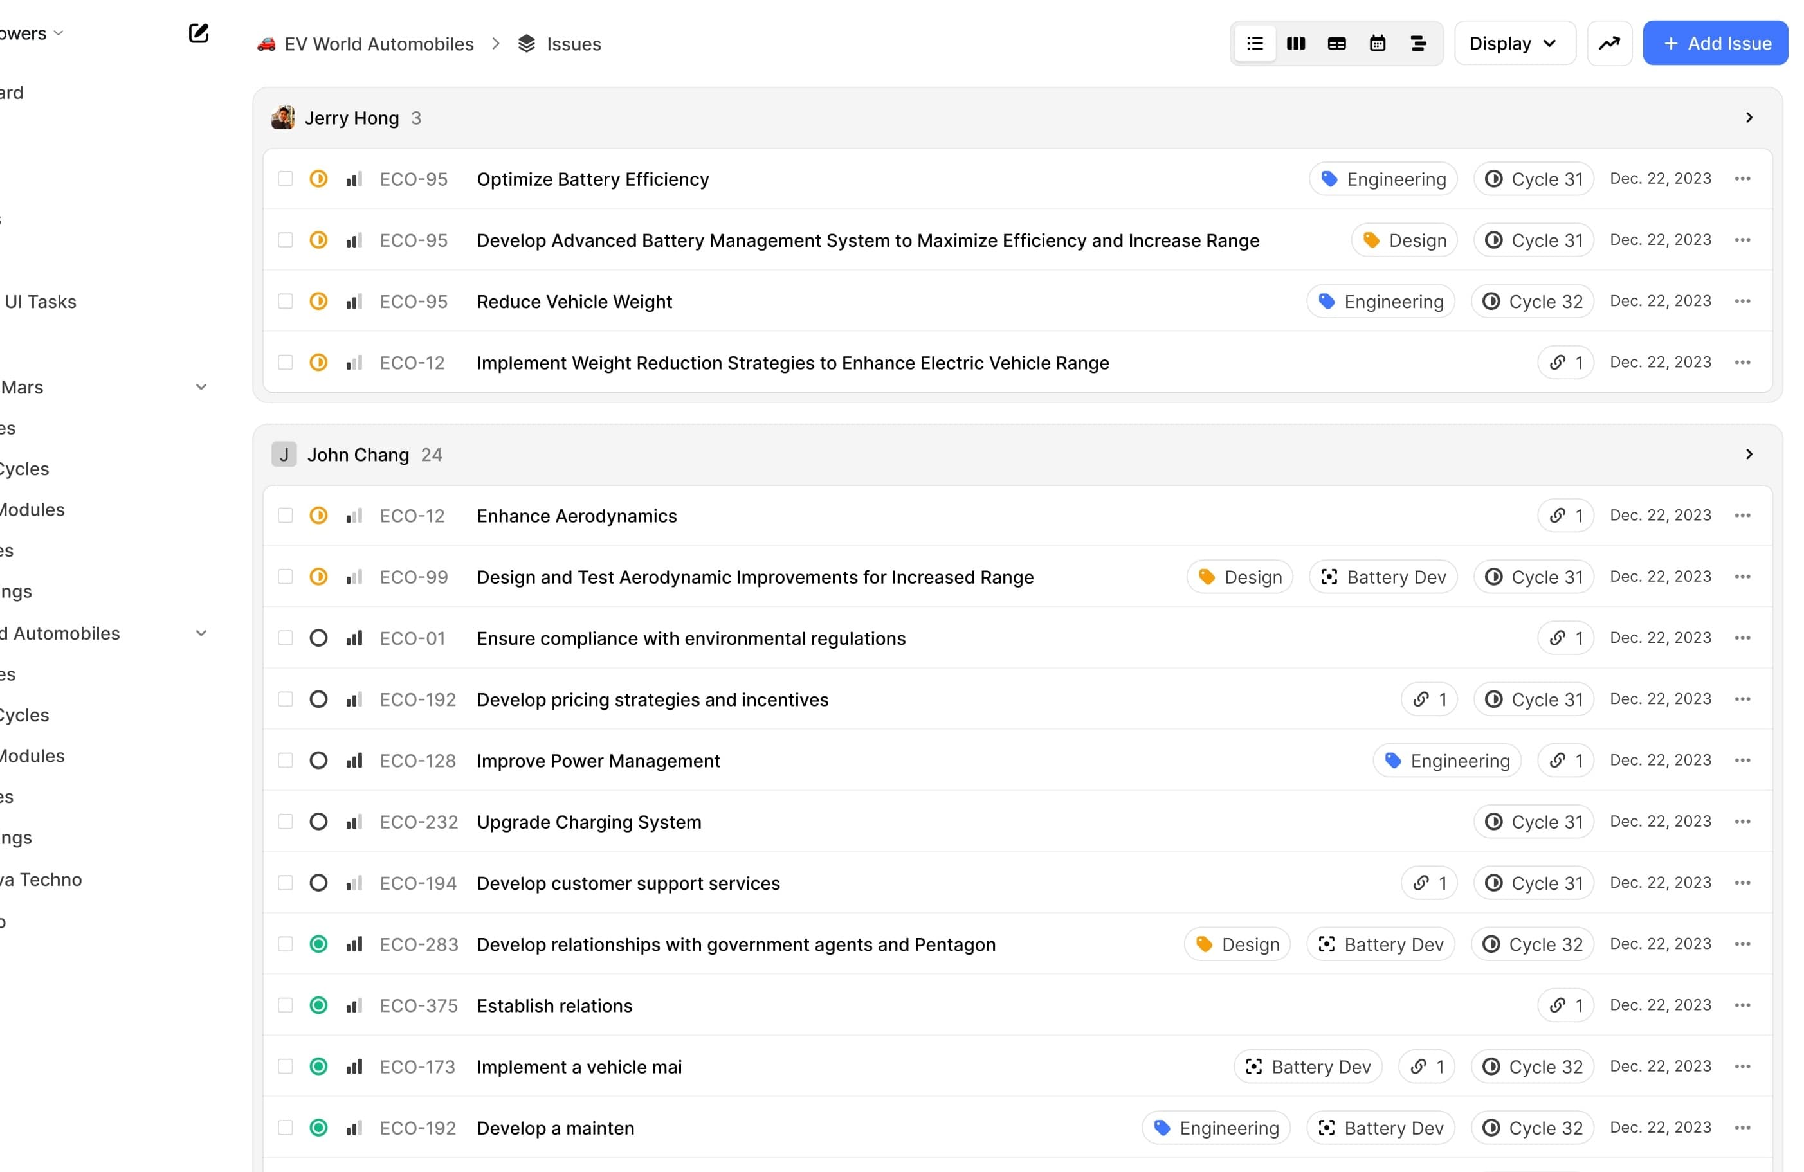The height and width of the screenshot is (1172, 1804).
Task: Open more options for Enhance Aerodynamics row
Action: 1743,516
